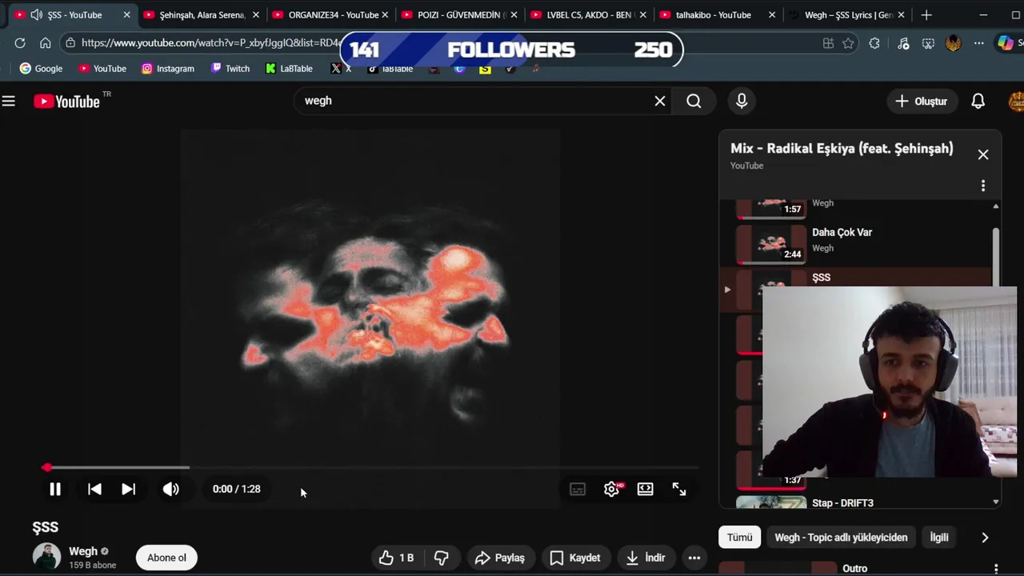This screenshot has width=1024, height=576.
Task: Open the Oluştur create menu
Action: [x=922, y=101]
